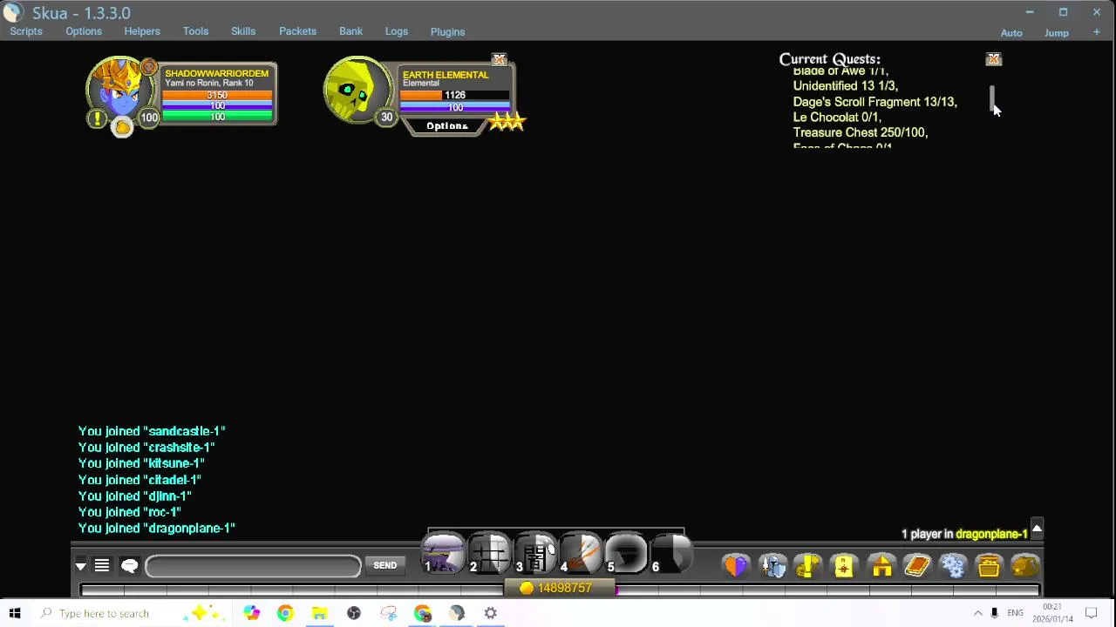Viewport: 1116px width, 627px height.
Task: Open the Options menu
Action: point(84,31)
